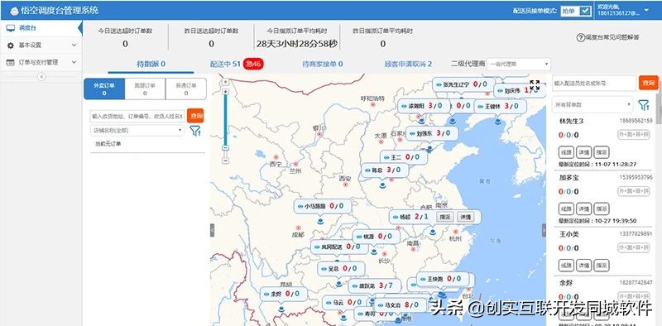Click the map fullscreen expand icon
Viewport: 662px width, 326px height.
point(535,85)
